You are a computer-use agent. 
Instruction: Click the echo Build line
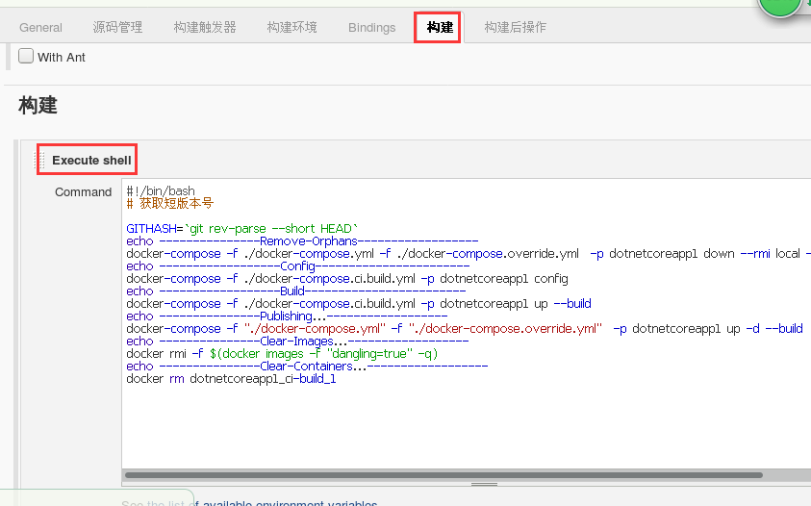point(296,291)
